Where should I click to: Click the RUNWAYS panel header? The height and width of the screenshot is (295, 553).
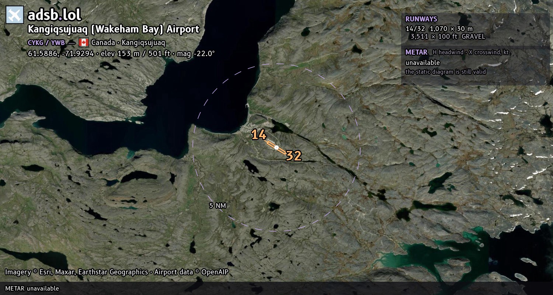coord(421,19)
